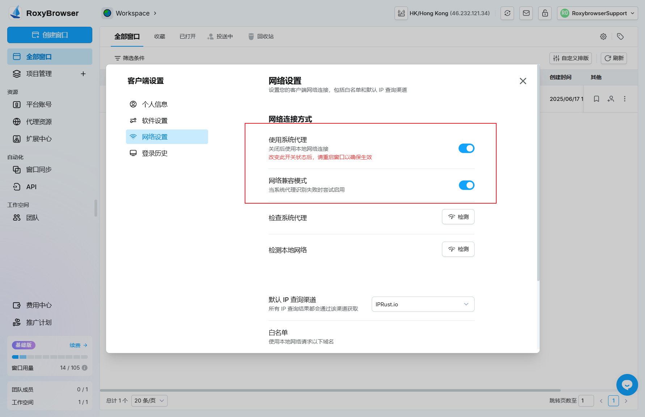This screenshot has height=417, width=645.
Task: Click 检测 button for 检查系统代理
Action: [458, 217]
